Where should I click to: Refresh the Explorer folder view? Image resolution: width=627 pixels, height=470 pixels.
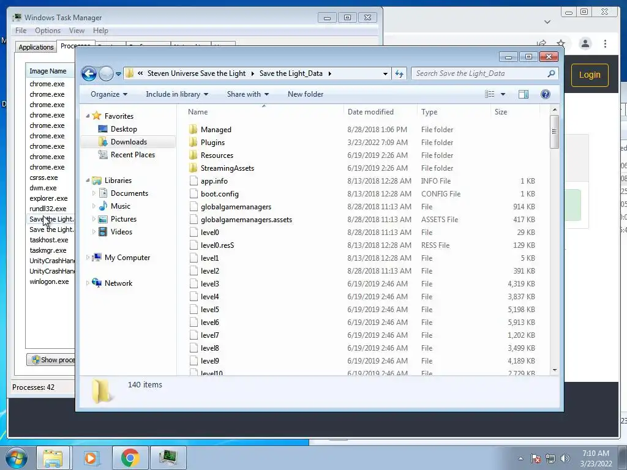399,73
